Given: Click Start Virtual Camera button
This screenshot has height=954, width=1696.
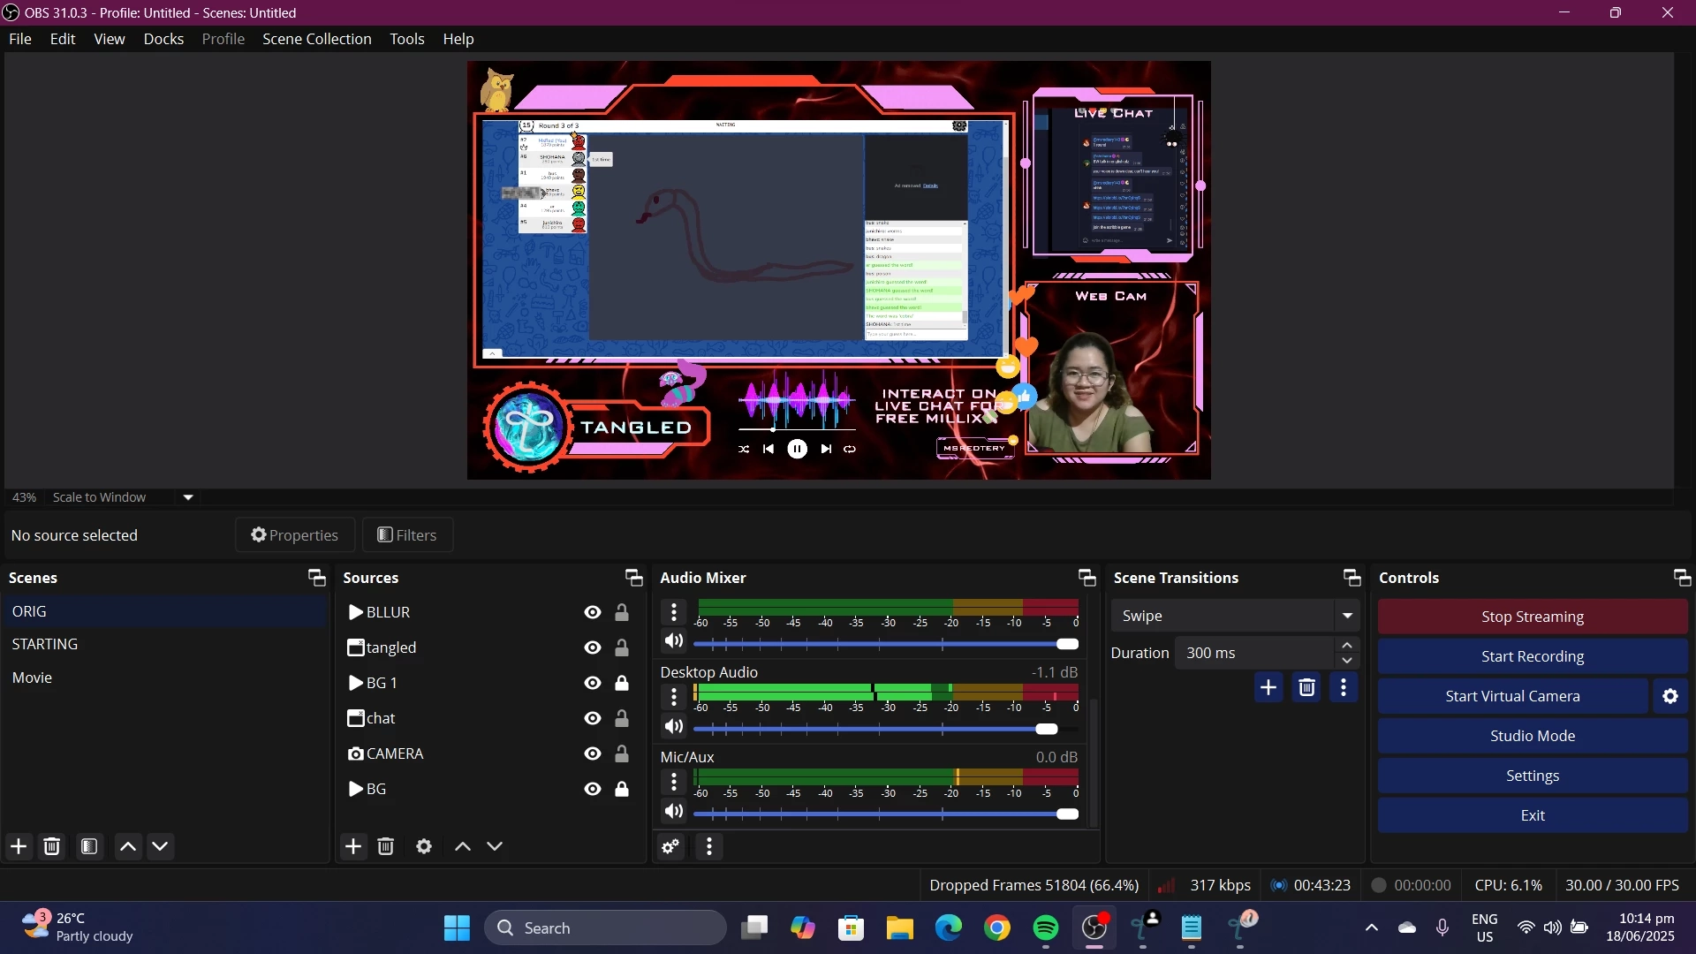Looking at the screenshot, I should (x=1512, y=696).
